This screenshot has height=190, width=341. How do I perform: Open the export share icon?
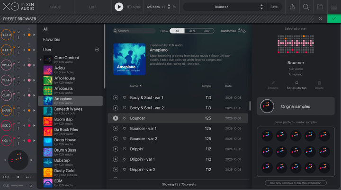[x=292, y=7]
